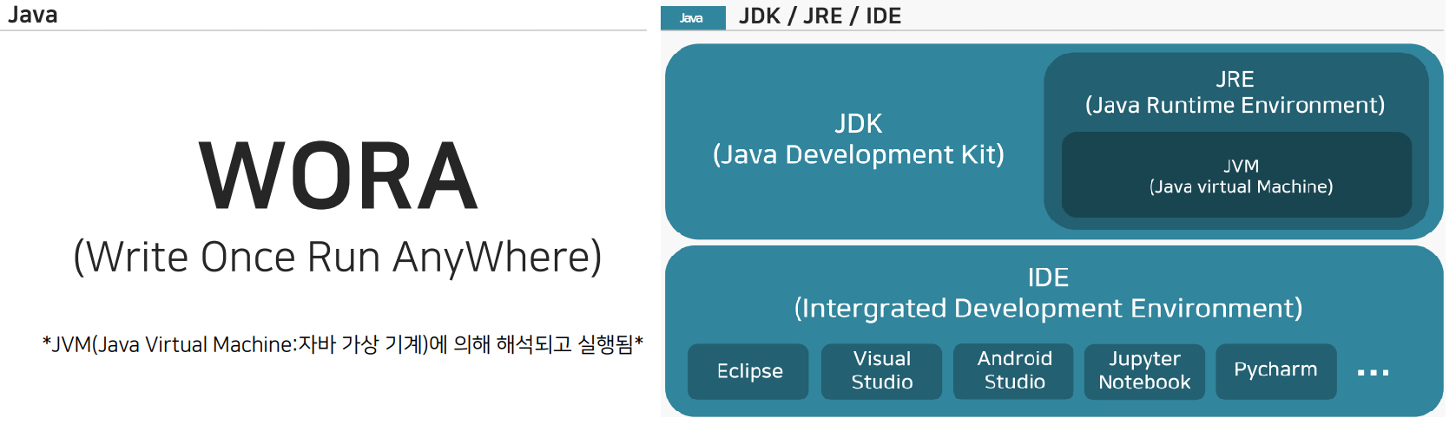The width and height of the screenshot is (1456, 431).
Task: Select the Intergrated Development Environment subtitle
Action: point(1048,309)
